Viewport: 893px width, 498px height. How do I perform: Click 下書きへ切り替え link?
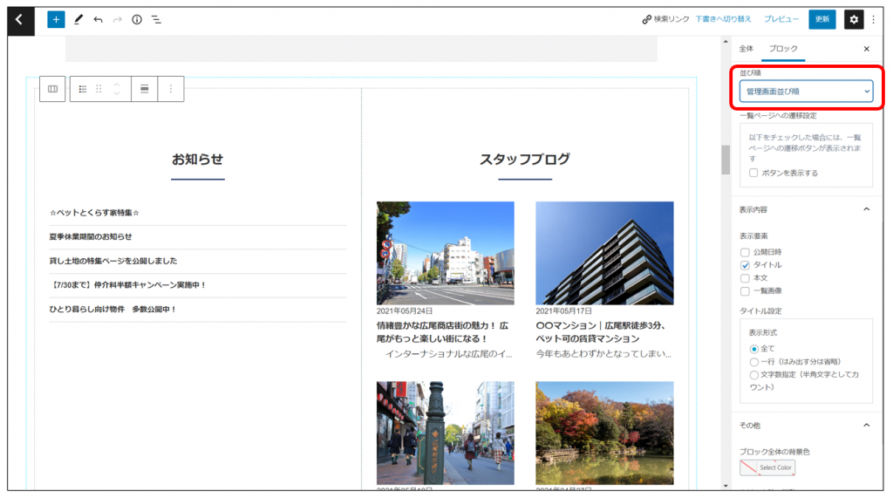(x=723, y=19)
